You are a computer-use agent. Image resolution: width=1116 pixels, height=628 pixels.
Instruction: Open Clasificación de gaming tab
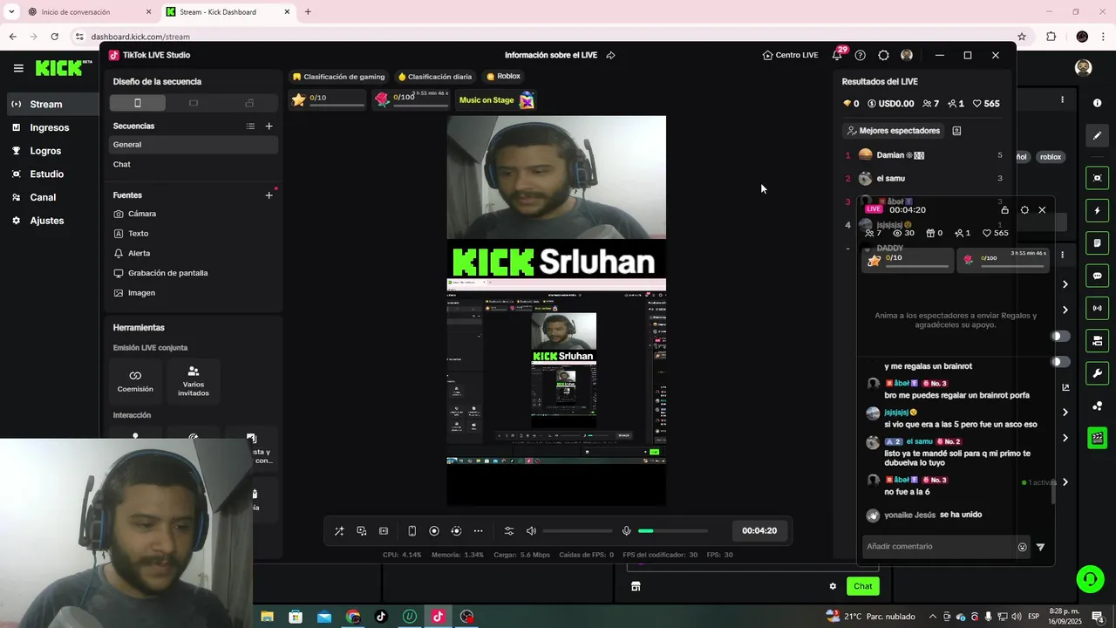pos(339,77)
